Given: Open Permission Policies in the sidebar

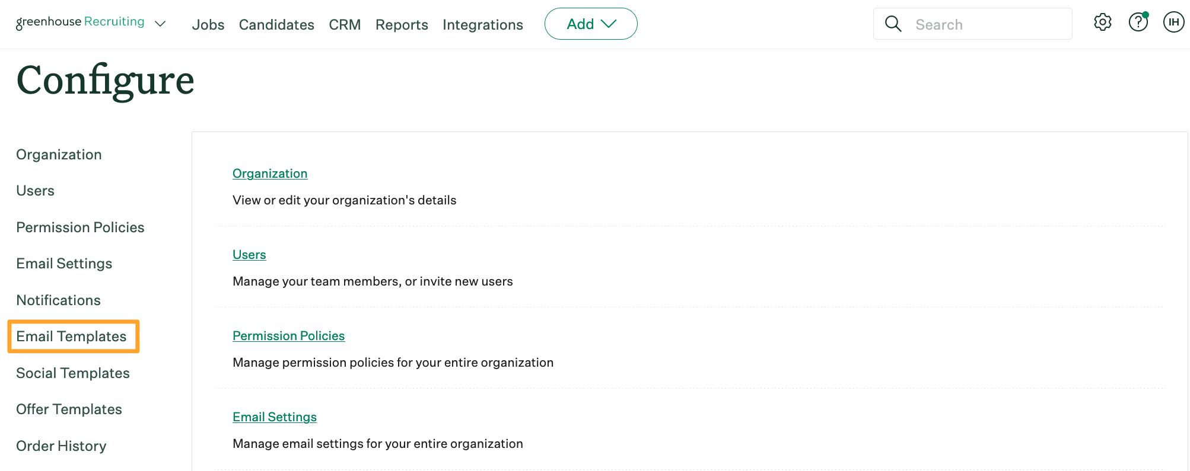Looking at the screenshot, I should click(80, 228).
